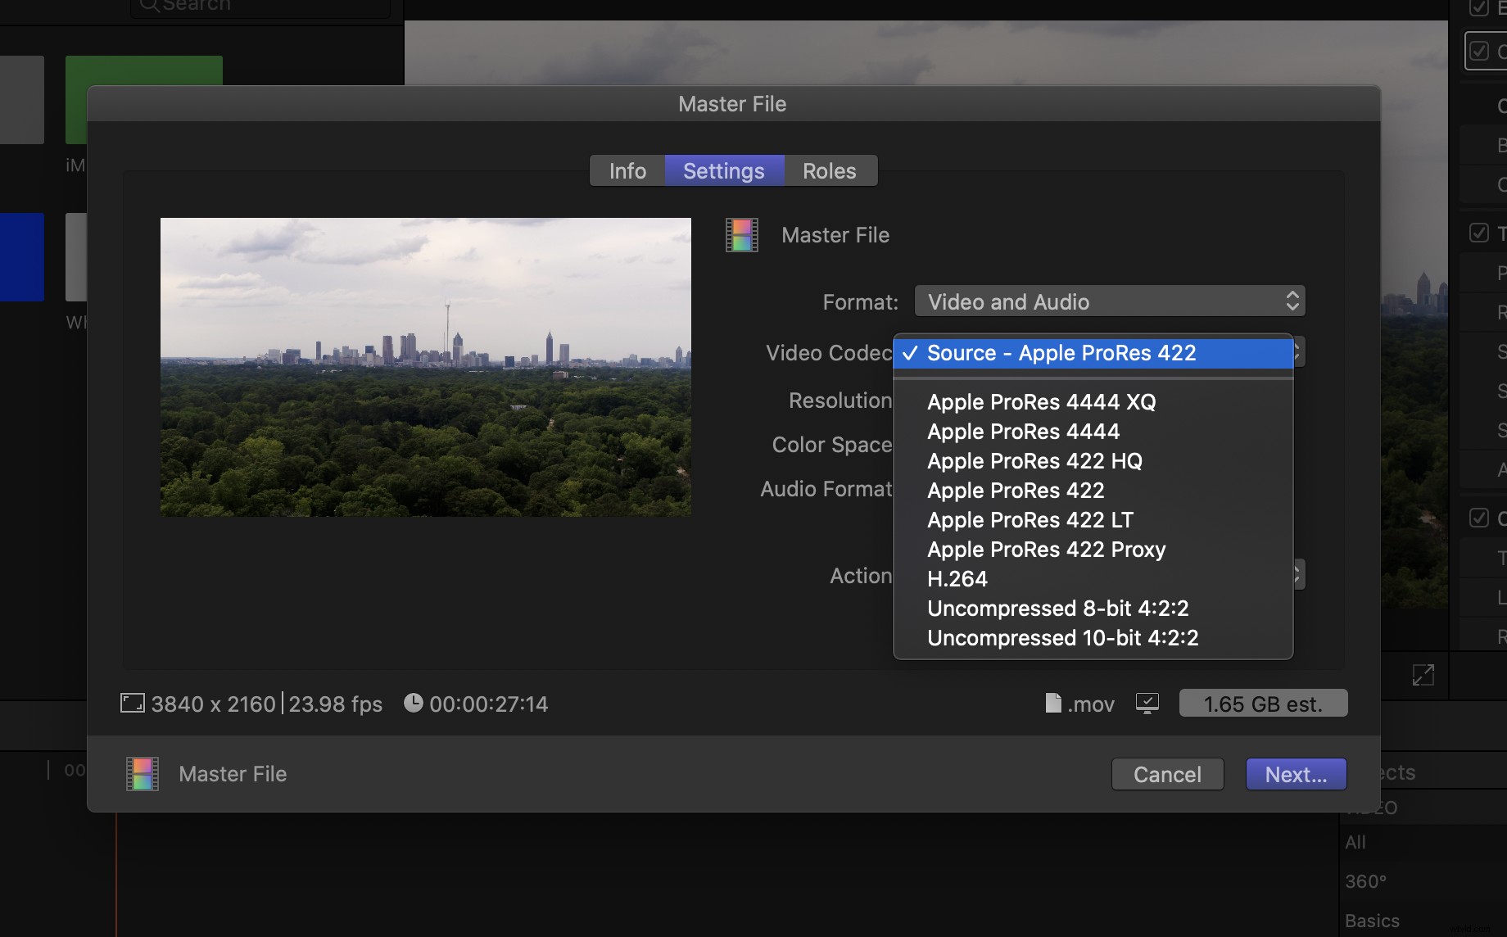Switch to the Info tab

627,170
